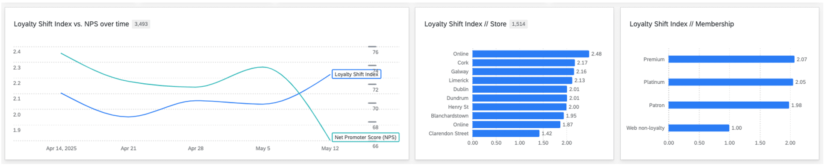Click the 66 tick on the NPS axis
The width and height of the screenshot is (825, 167).
(375, 146)
